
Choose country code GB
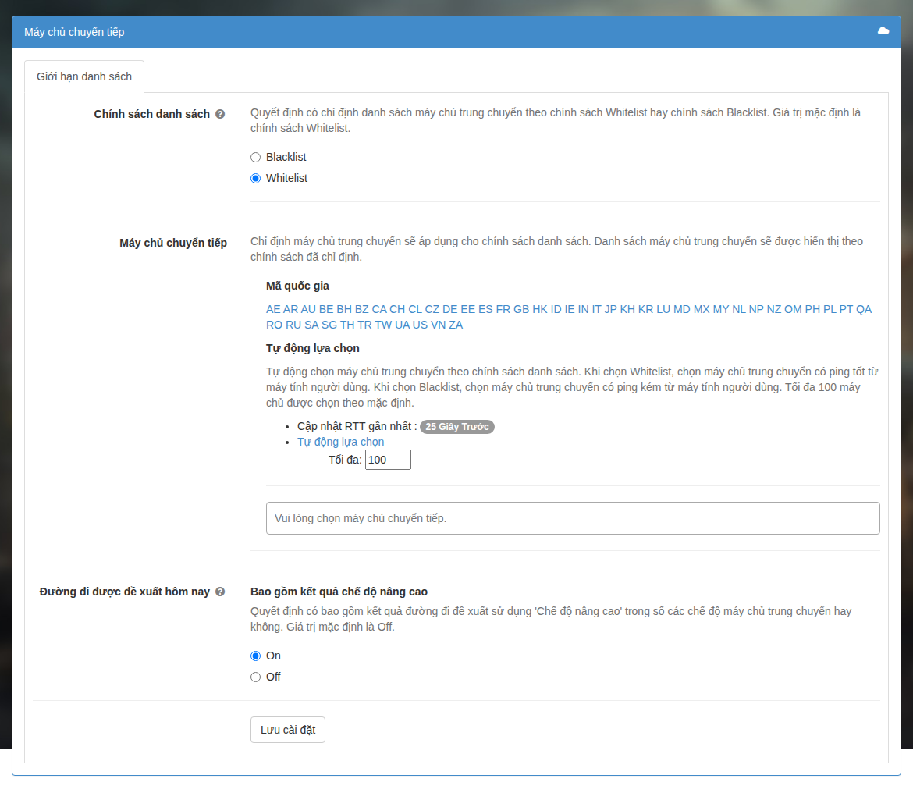(x=521, y=309)
